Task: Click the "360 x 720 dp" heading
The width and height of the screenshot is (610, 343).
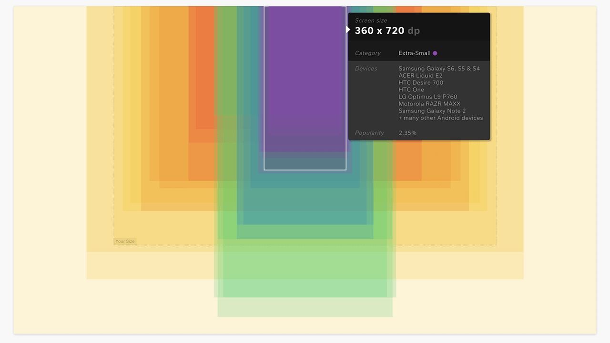Action: (x=387, y=30)
